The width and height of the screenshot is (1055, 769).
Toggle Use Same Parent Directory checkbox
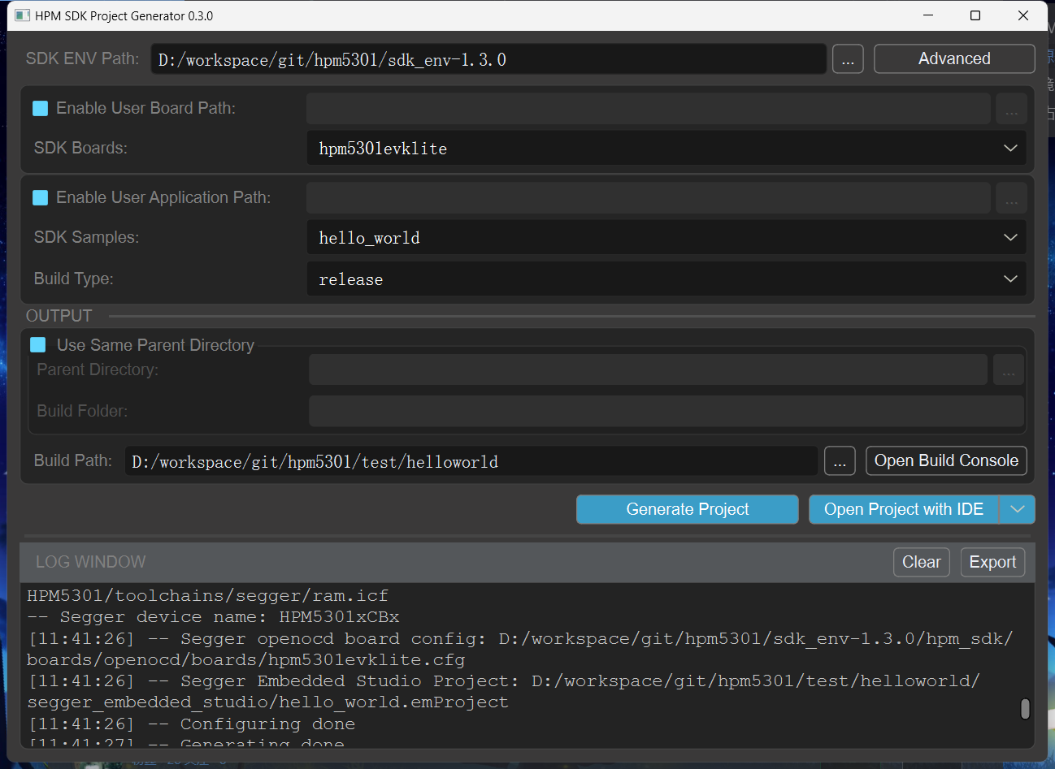(38, 345)
